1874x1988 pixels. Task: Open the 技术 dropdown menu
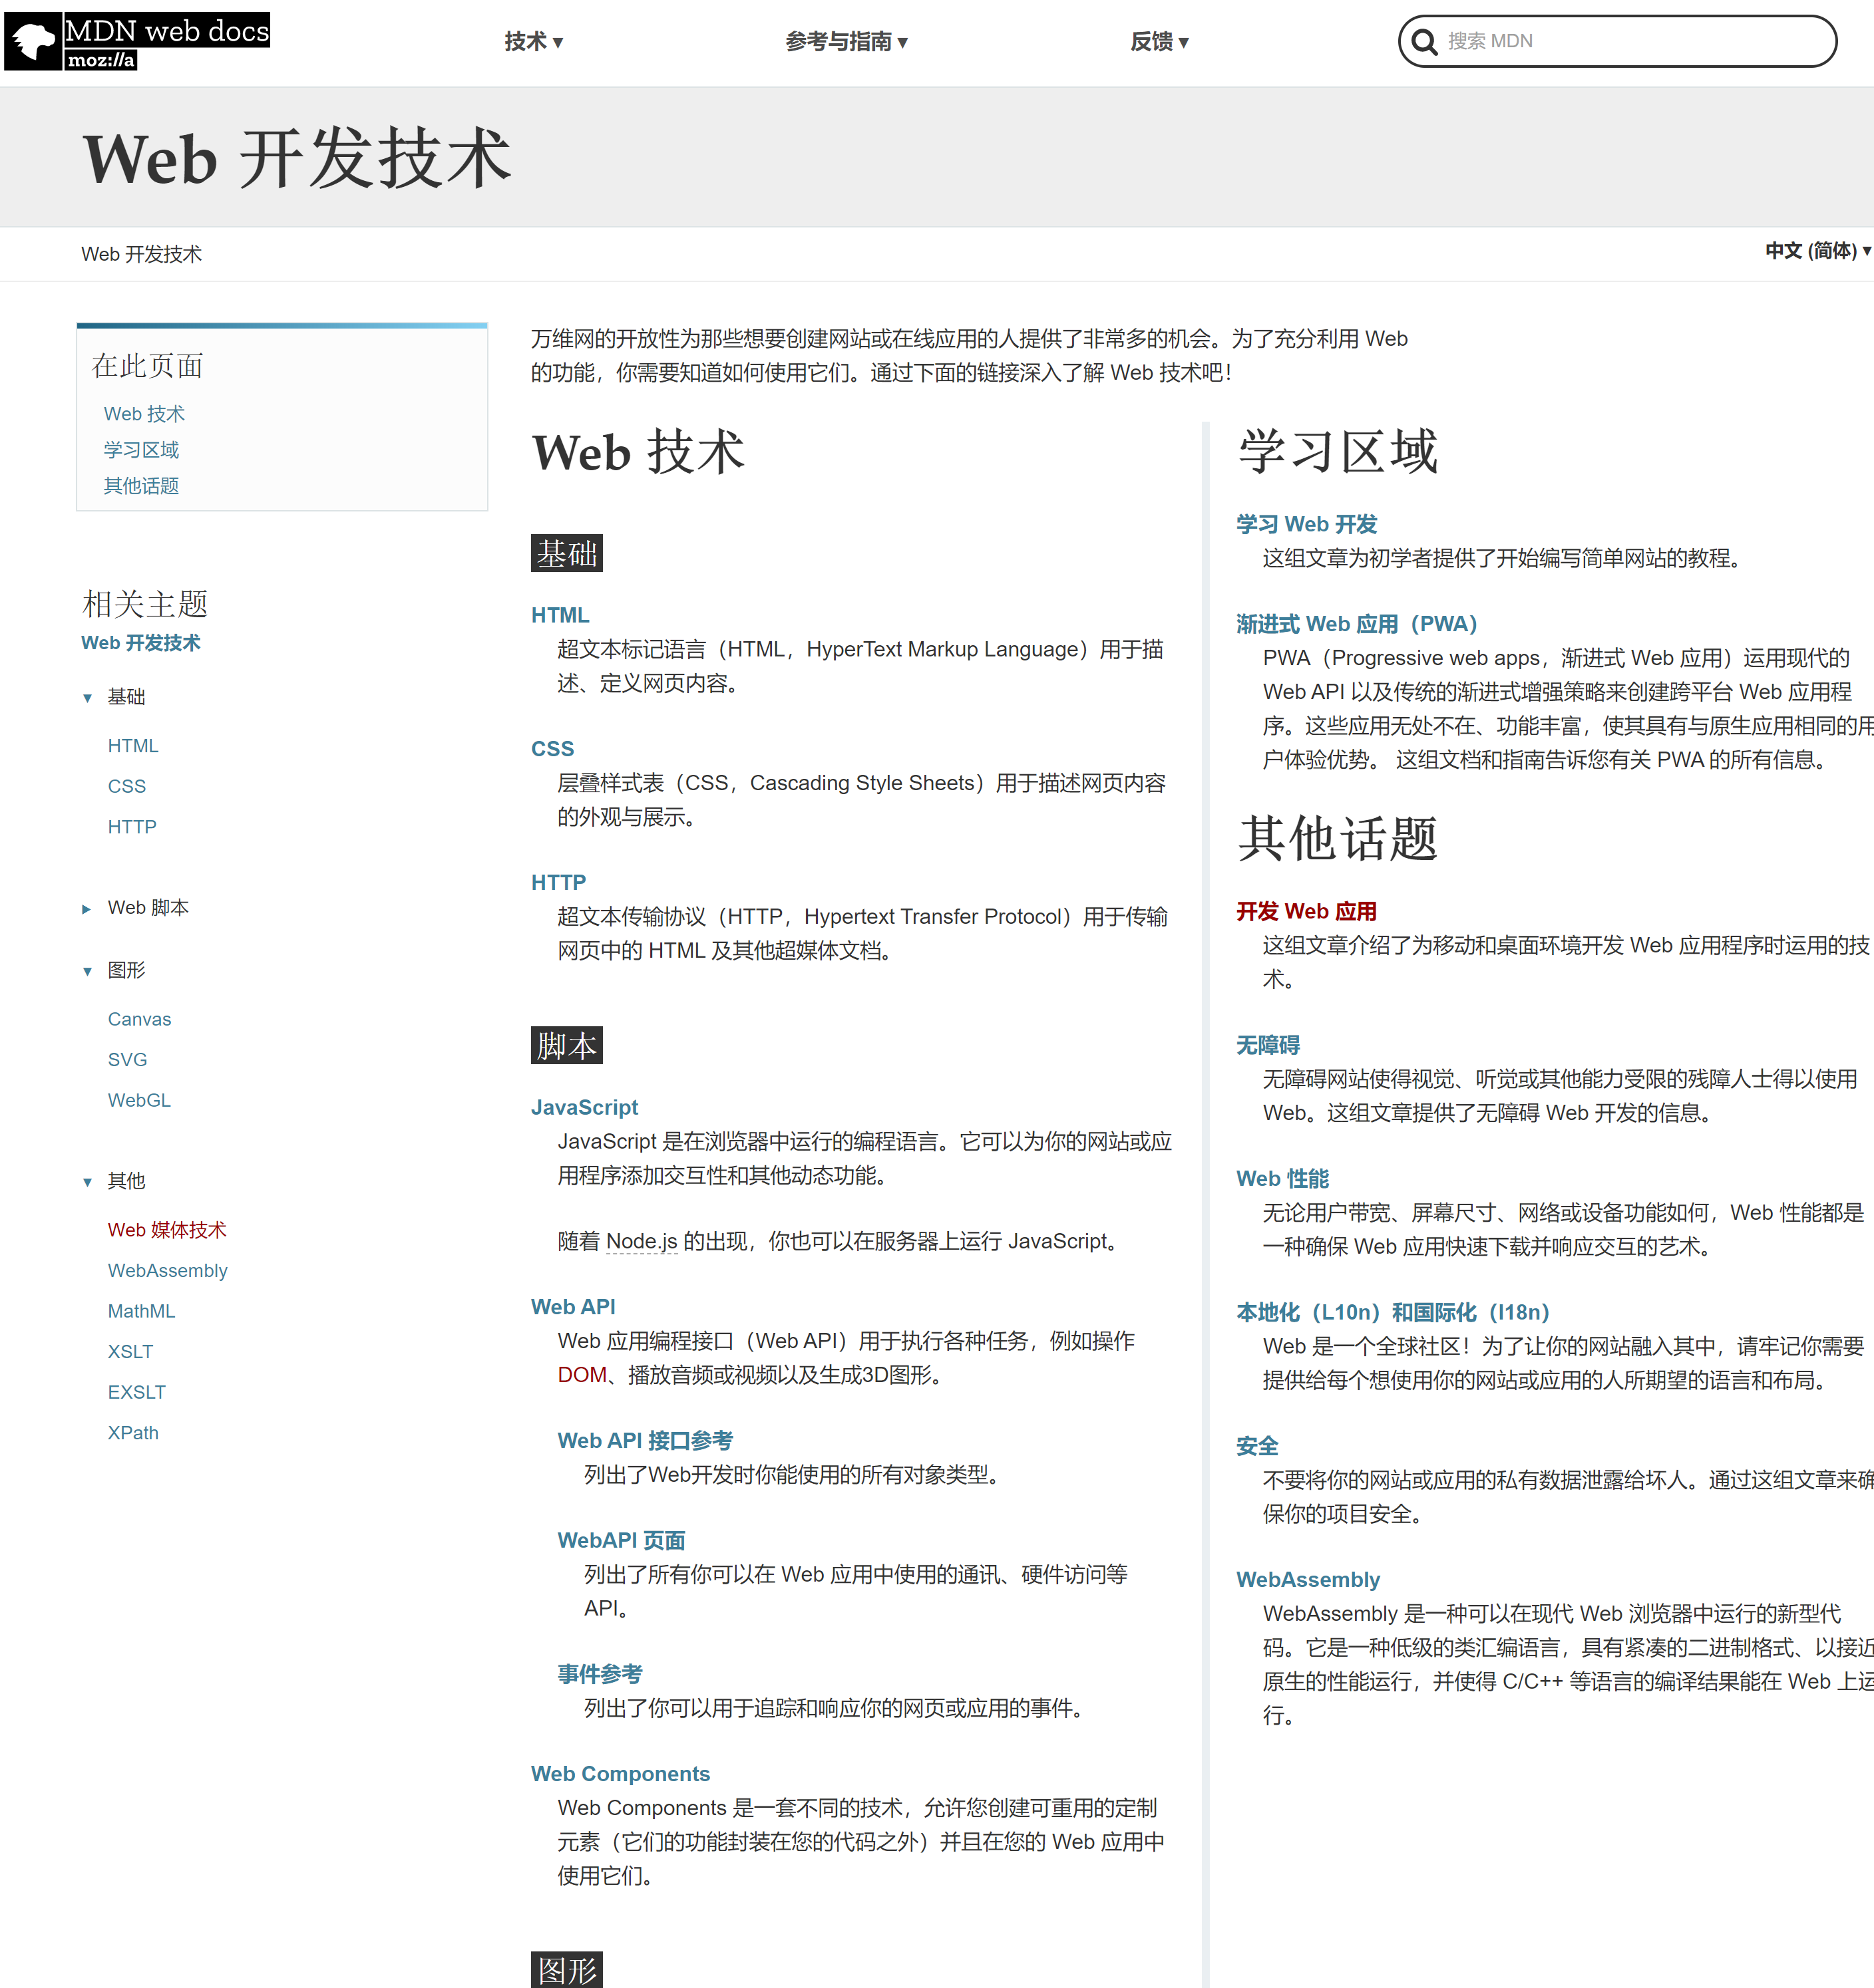click(x=533, y=42)
